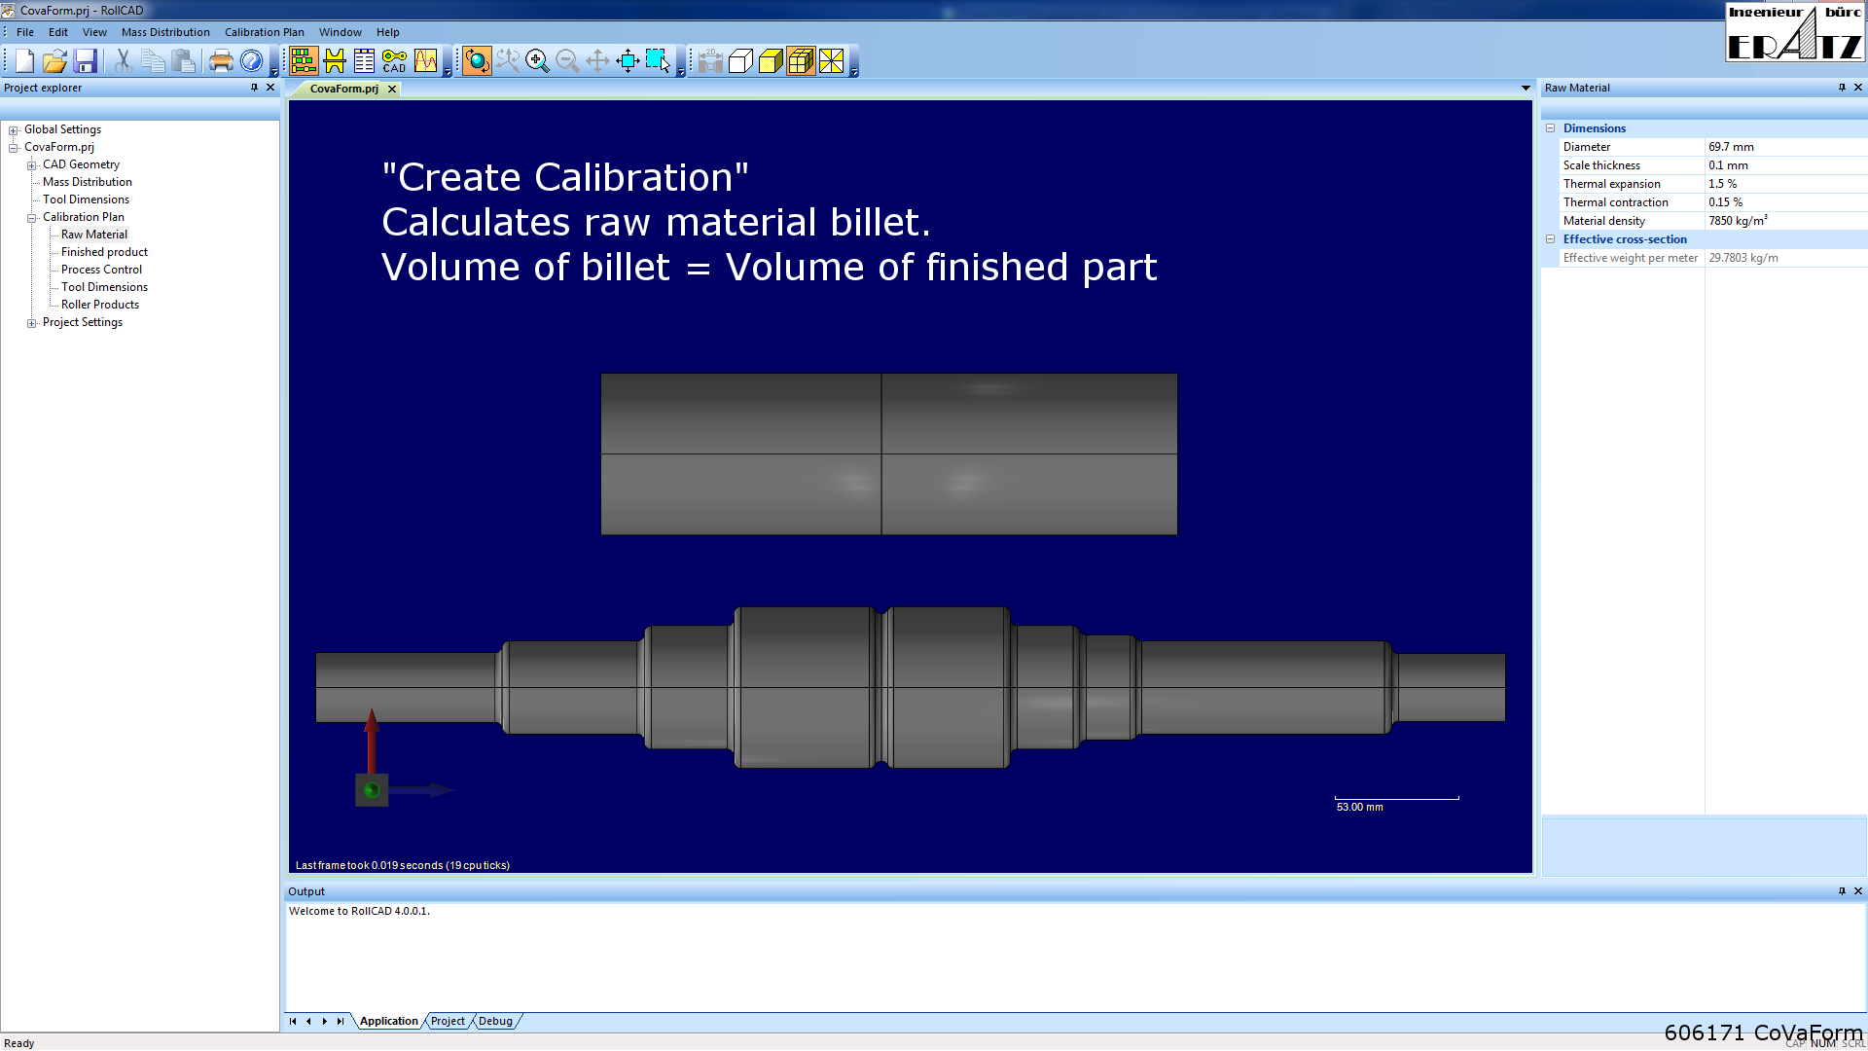Select the yellow roll-profile toolbar icon
This screenshot has width=1868, height=1051.
coord(335,61)
